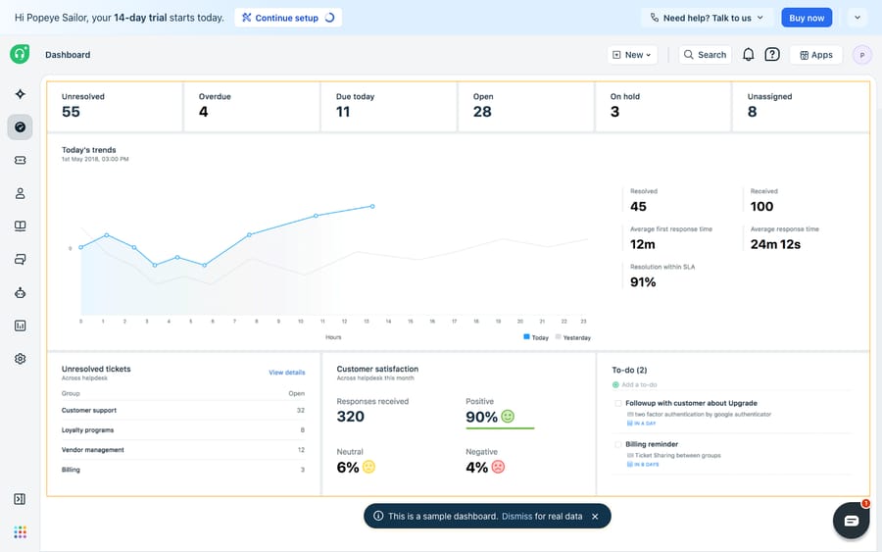Select the Customer support group row
882x552 pixels.
[x=183, y=410]
